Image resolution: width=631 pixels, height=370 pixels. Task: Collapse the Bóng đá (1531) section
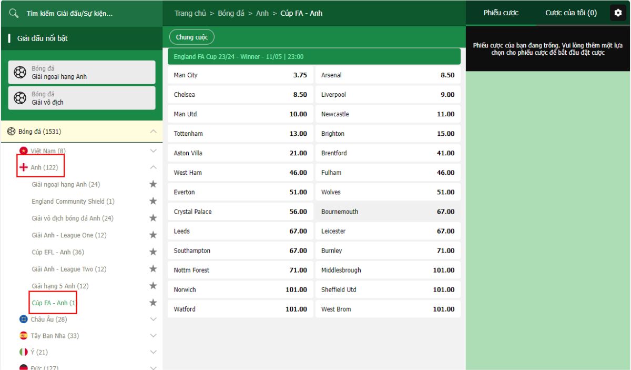click(153, 132)
